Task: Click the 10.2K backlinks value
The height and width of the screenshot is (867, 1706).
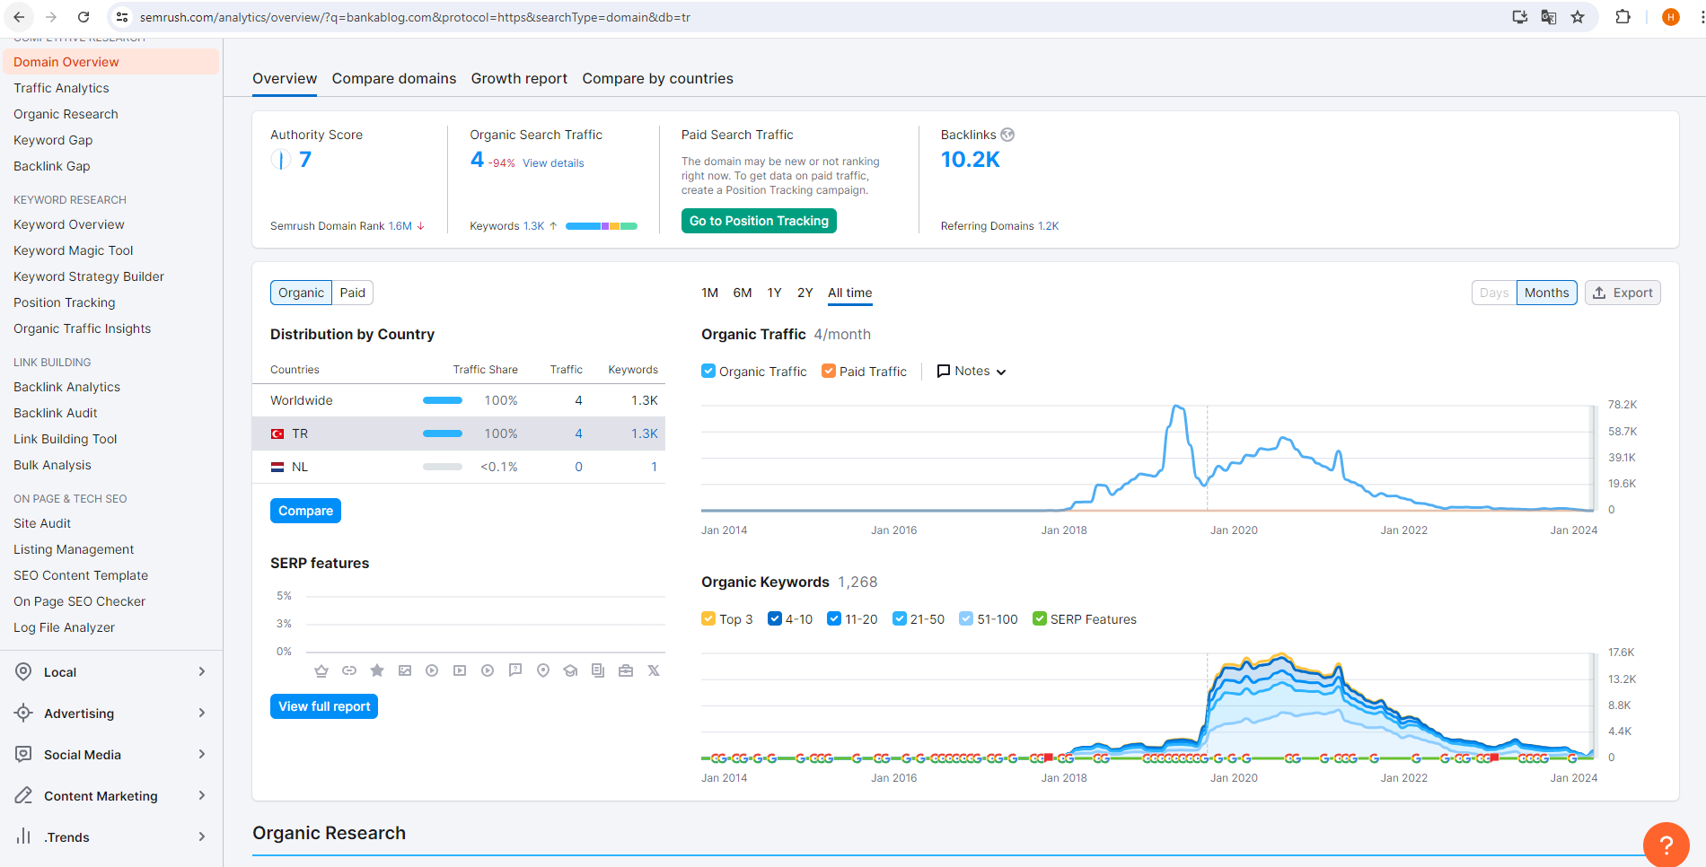Action: coord(970,160)
